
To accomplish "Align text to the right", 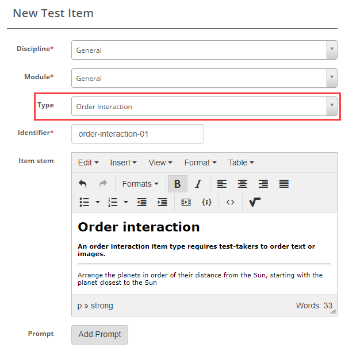I will [263, 184].
